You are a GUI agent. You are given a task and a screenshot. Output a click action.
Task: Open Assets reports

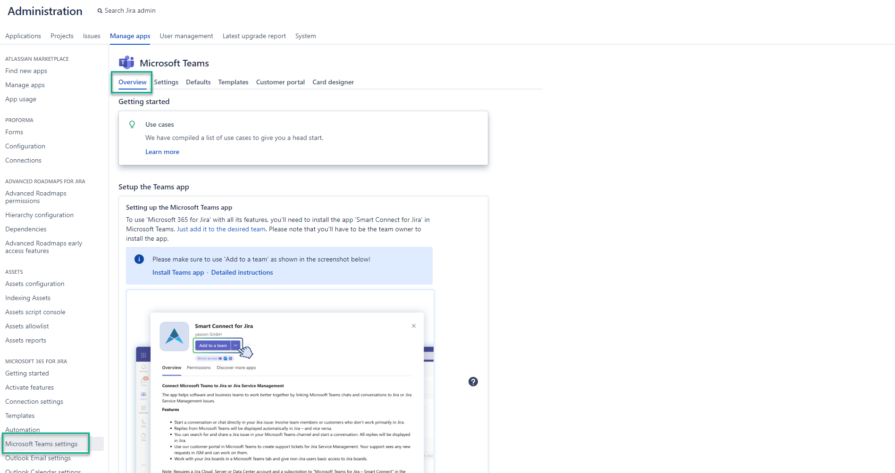click(25, 340)
